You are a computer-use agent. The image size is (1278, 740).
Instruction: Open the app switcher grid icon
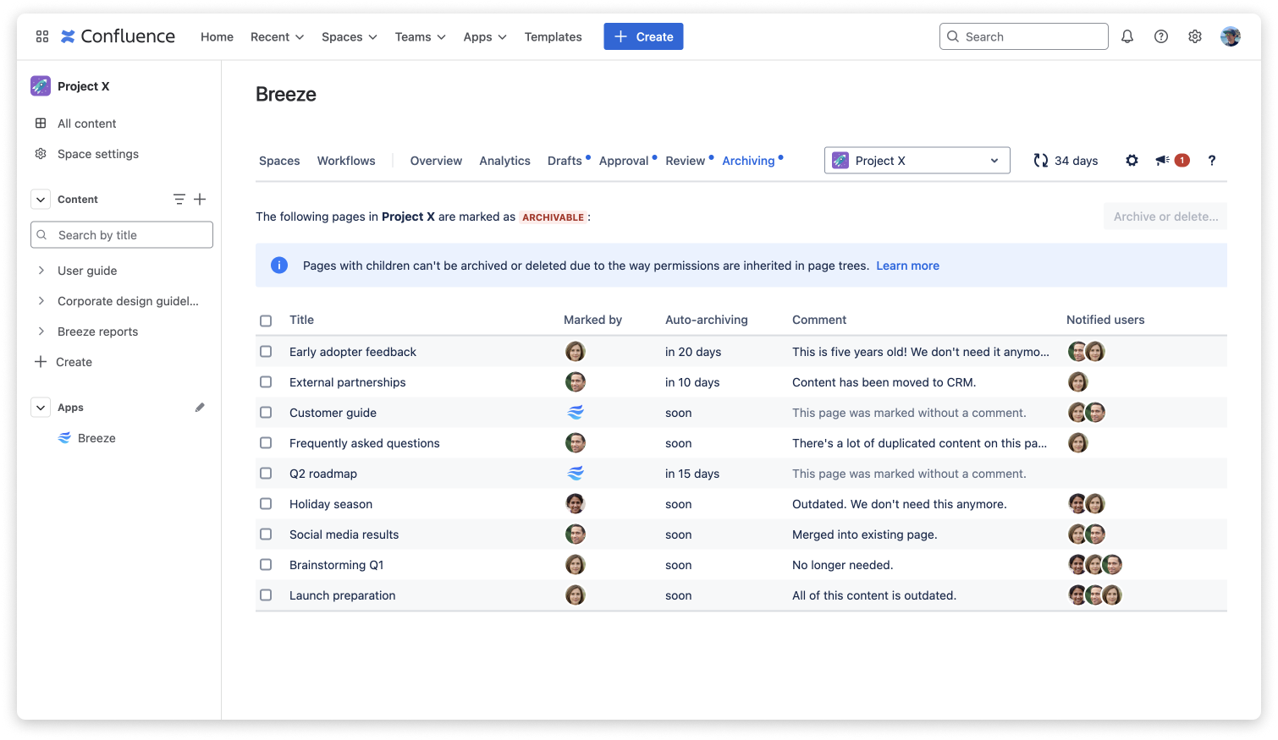click(42, 36)
